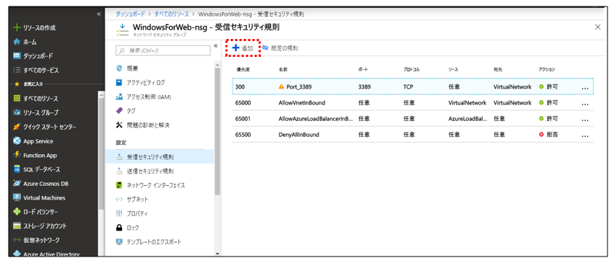Click priority value 65001

243,118
